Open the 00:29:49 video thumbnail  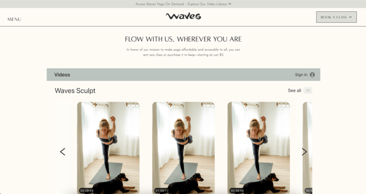108,147
